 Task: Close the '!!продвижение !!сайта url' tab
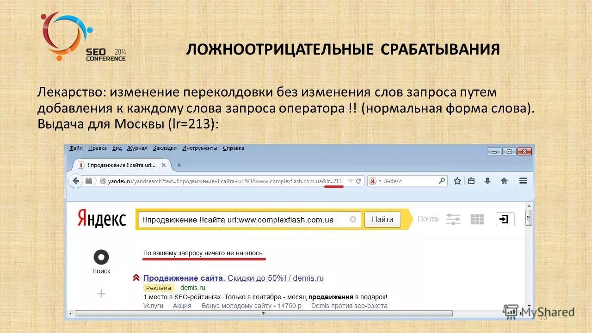(x=164, y=165)
